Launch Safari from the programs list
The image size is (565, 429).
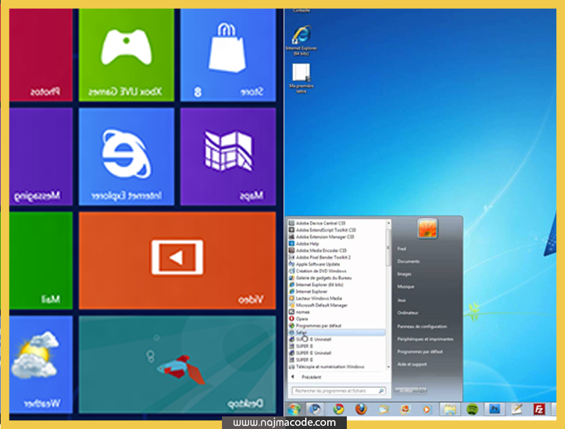[337, 333]
